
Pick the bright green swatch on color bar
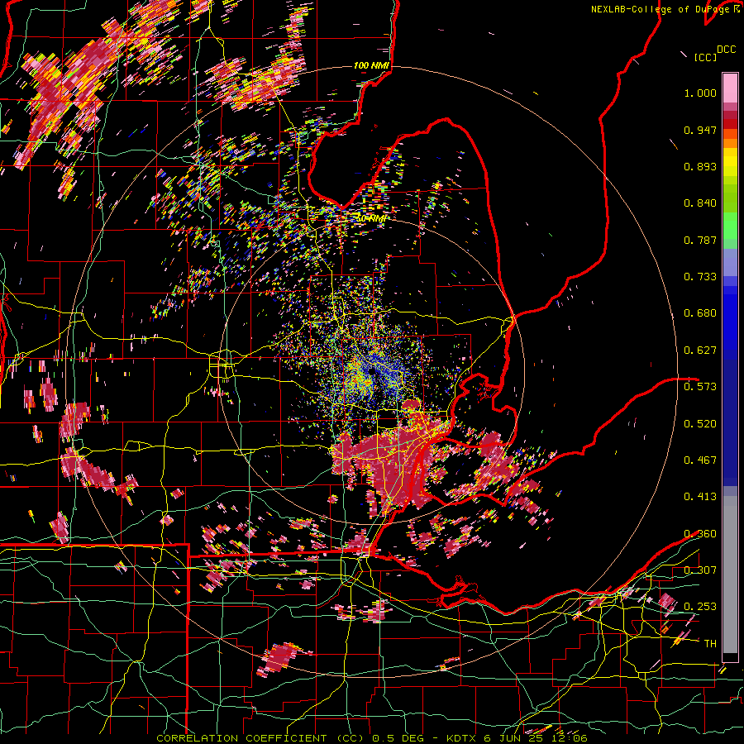coord(730,226)
